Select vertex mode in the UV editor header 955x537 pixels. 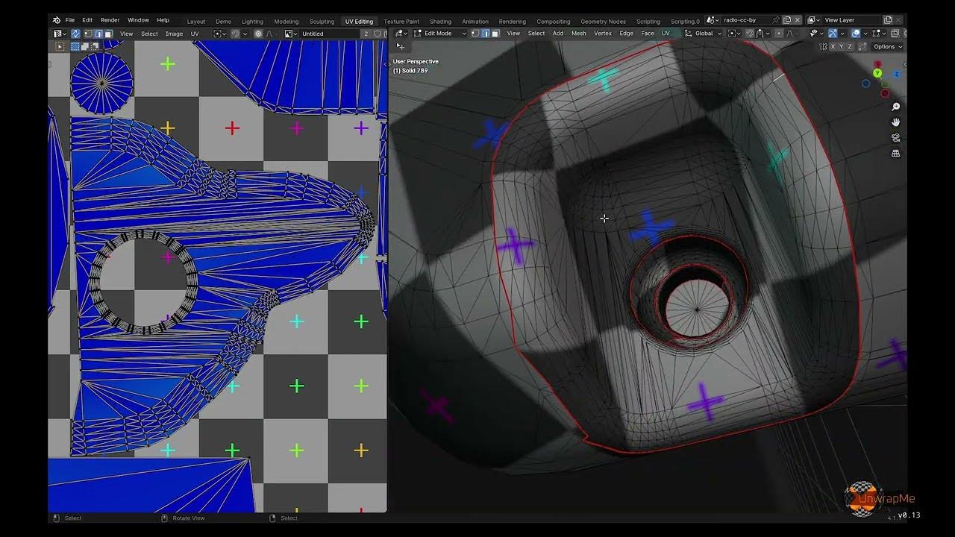click(88, 34)
